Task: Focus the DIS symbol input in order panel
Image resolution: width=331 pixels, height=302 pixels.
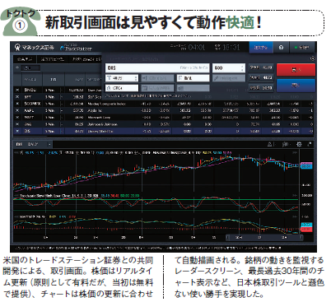Action: 157,67
